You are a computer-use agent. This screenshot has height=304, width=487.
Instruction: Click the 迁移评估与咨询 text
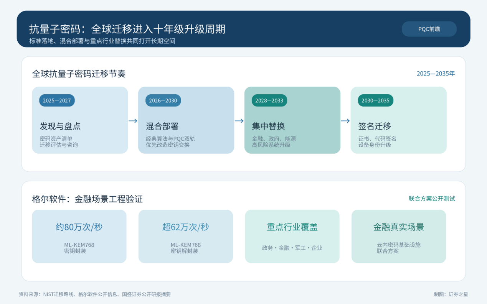click(59, 145)
